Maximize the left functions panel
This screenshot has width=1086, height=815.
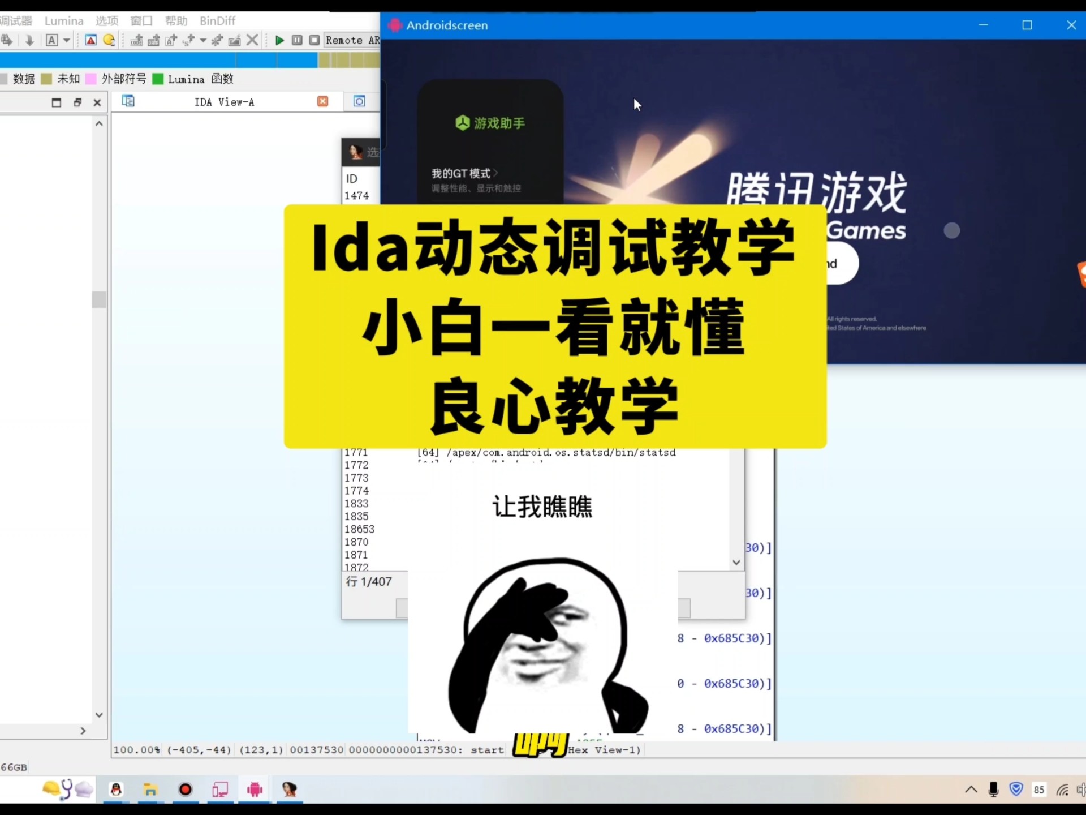56,102
